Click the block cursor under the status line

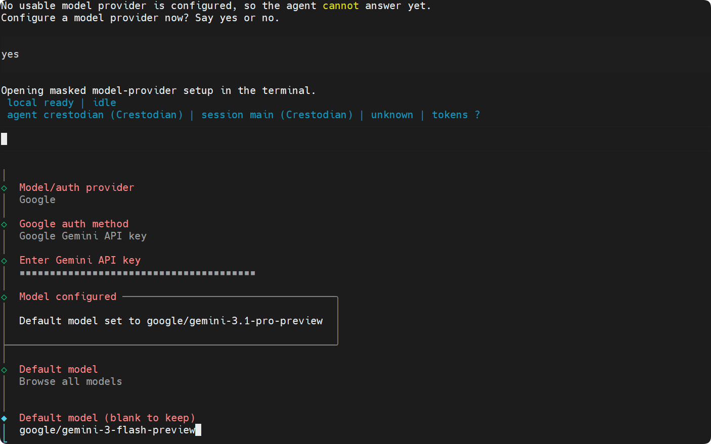tap(4, 139)
